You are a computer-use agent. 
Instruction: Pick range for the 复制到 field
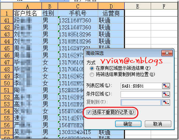166,103
